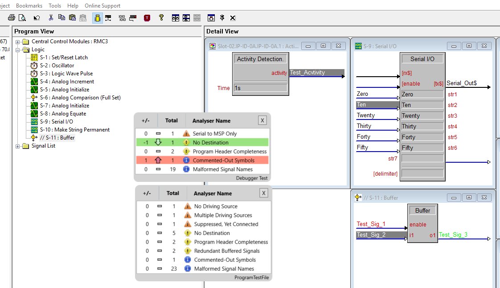The height and width of the screenshot is (288, 500).
Task: Open the Tools menu
Action: pos(55,6)
